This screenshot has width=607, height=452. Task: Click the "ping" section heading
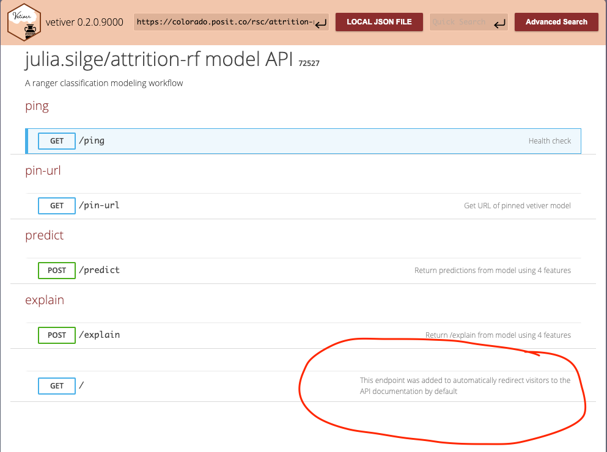36,106
